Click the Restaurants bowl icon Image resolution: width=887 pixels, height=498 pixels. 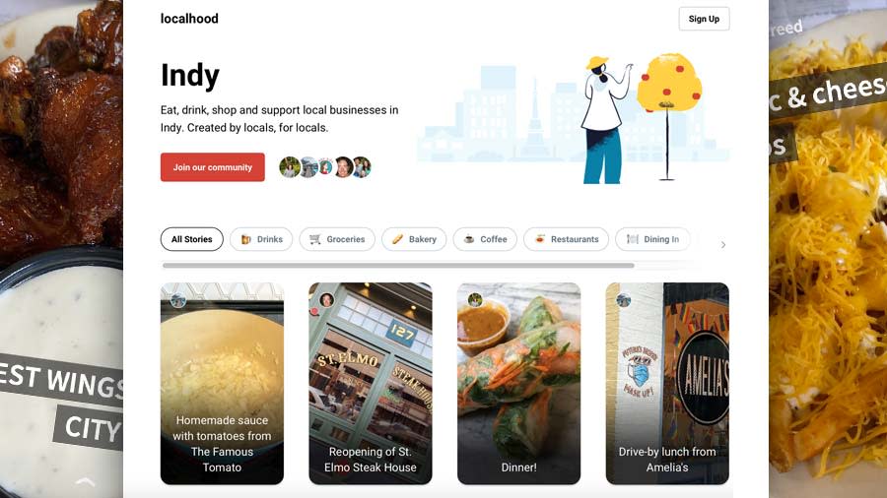coord(540,239)
